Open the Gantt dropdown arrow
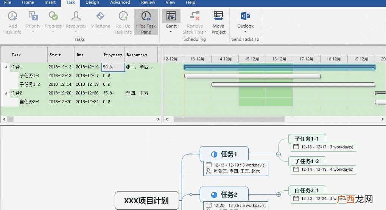 [x=171, y=32]
